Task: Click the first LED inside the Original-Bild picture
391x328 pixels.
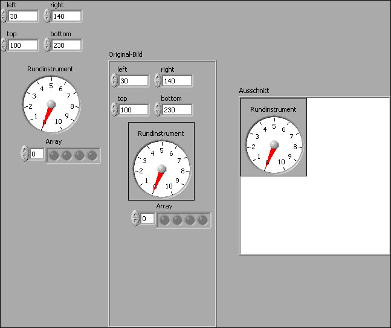Action: tap(164, 220)
